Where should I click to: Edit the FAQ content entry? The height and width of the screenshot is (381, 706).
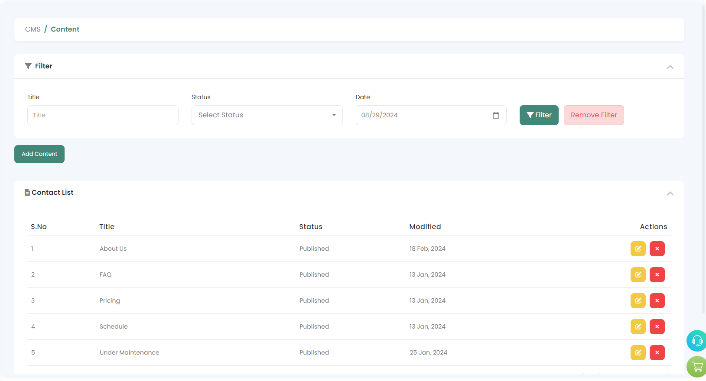point(638,274)
